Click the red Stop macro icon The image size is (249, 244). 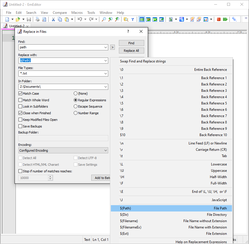[219, 19]
